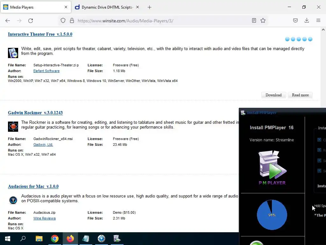
Task: Click the 94% pie chart in installer
Action: click(272, 215)
